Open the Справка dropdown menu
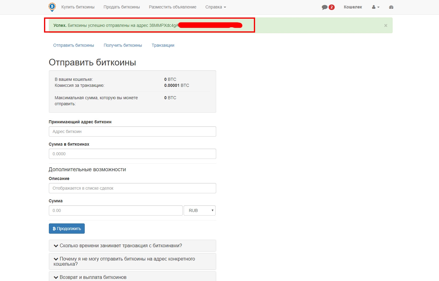The image size is (439, 281). pyautogui.click(x=215, y=7)
